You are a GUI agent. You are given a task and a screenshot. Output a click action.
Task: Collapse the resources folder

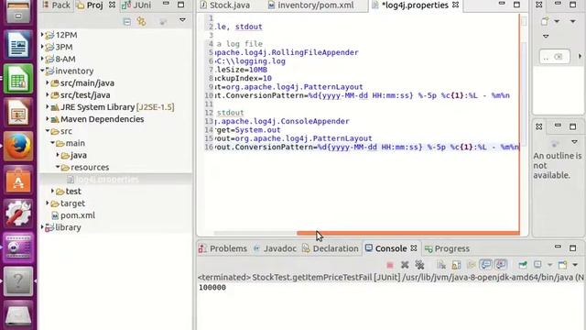pos(58,167)
